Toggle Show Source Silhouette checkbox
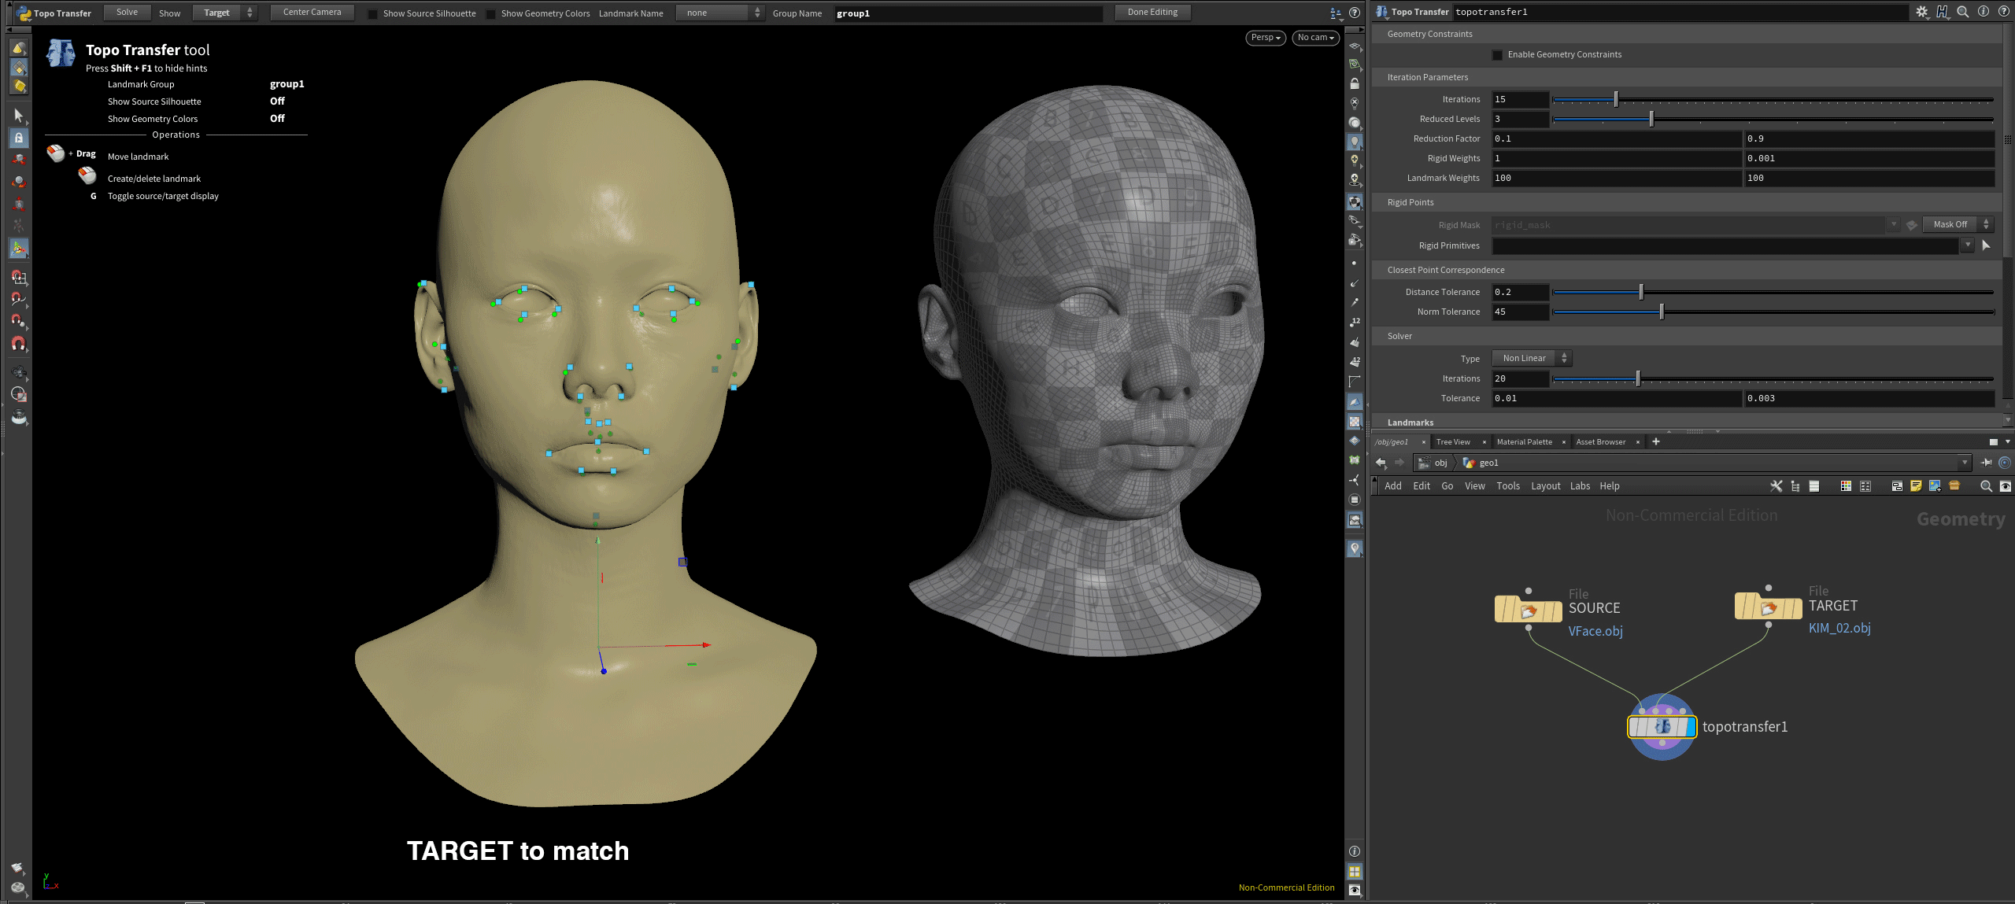 [373, 13]
